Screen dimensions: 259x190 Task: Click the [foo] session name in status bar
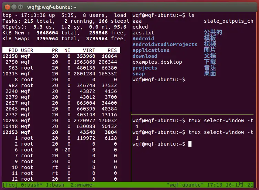tap(10, 185)
